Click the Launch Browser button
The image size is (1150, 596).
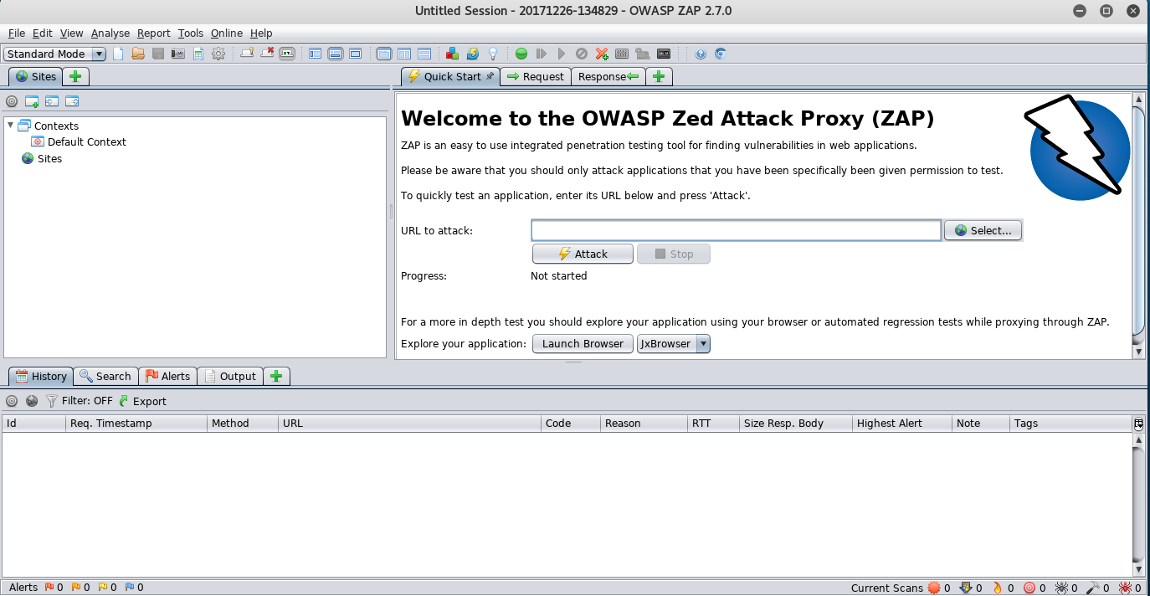tap(583, 343)
